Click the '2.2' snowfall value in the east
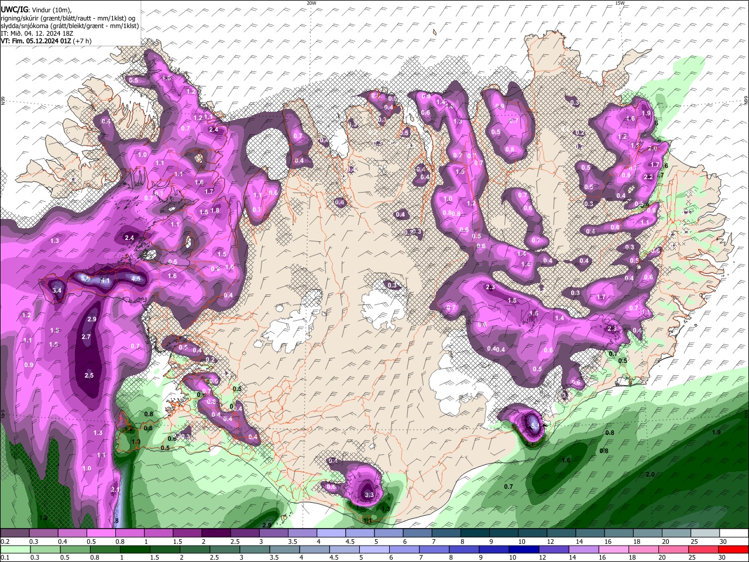Image resolution: width=749 pixels, height=562 pixels. click(648, 177)
